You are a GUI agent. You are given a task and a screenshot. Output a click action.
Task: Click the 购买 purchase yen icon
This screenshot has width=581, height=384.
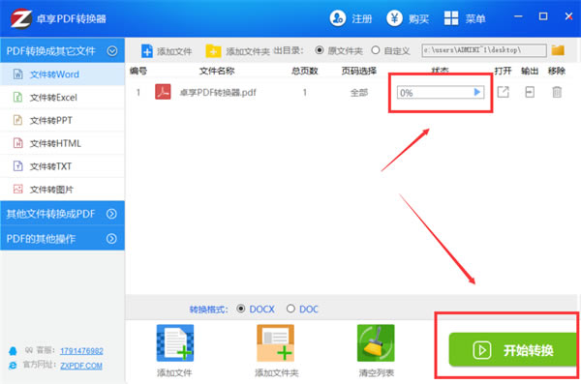394,18
